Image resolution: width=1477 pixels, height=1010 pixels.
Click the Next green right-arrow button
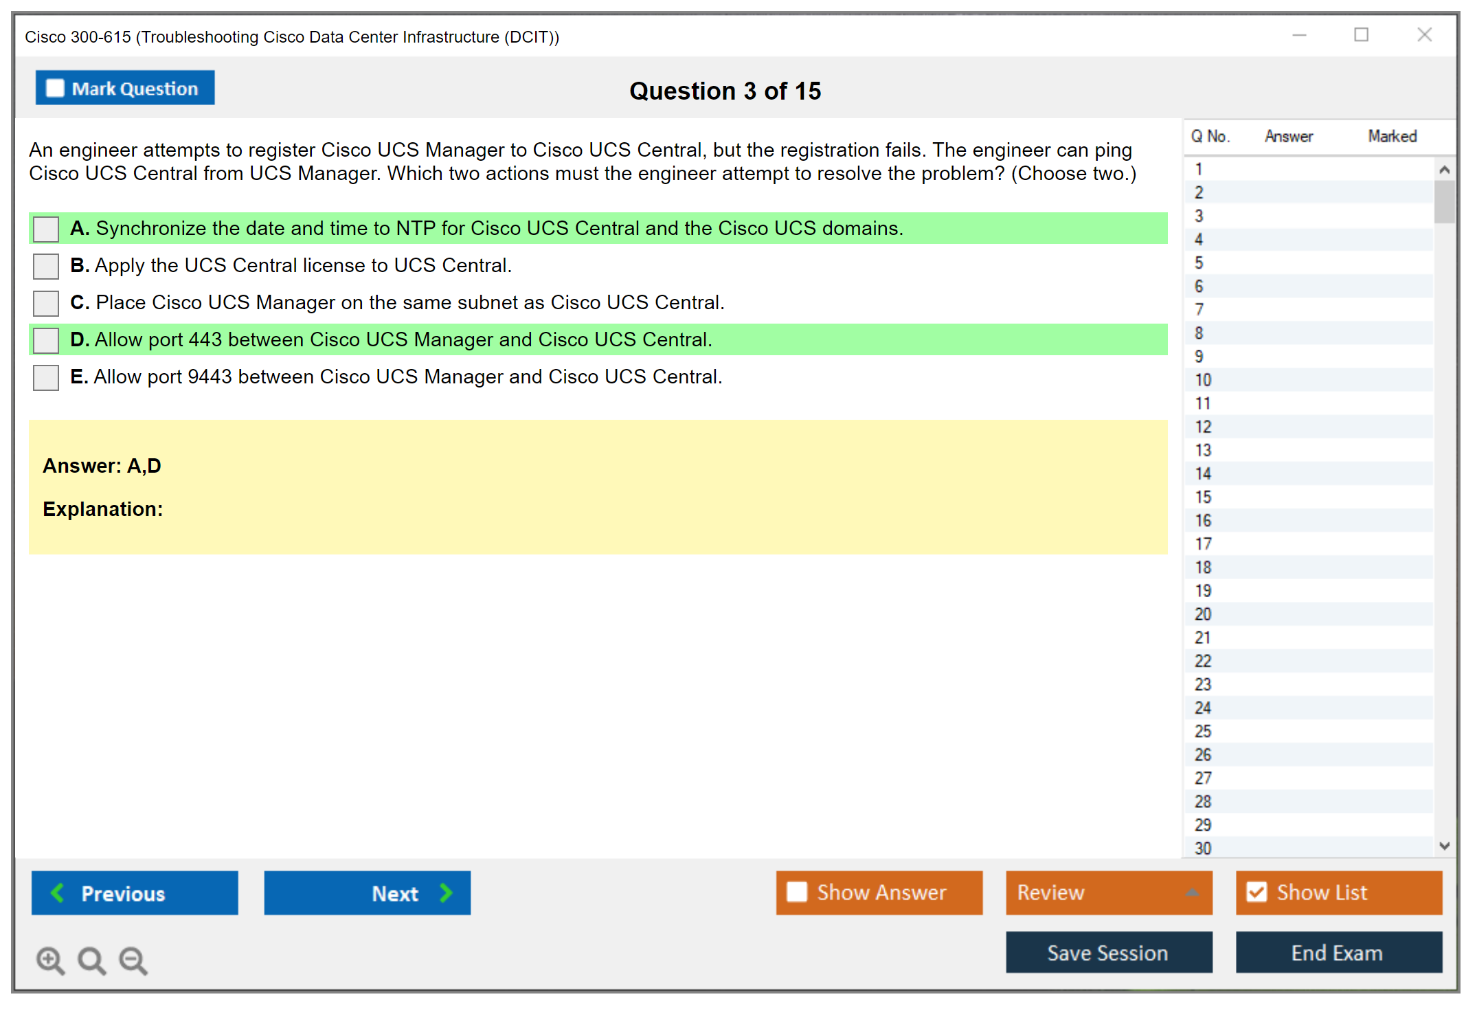[x=367, y=893]
